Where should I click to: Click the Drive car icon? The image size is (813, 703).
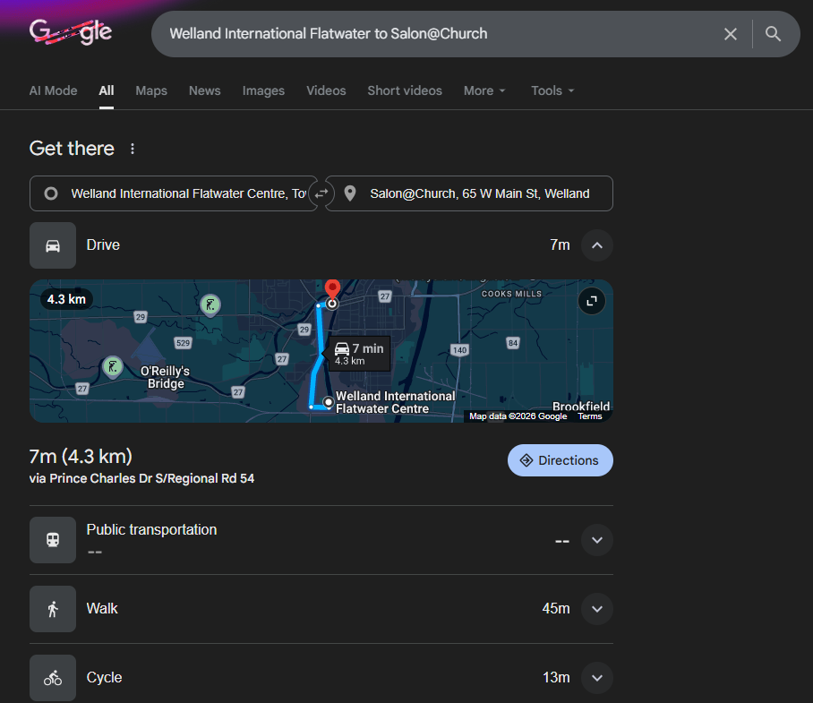pos(53,245)
